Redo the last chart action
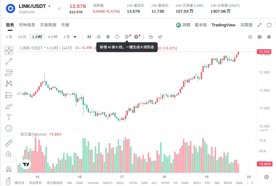The width and height of the screenshot is (276, 186). tap(160, 37)
